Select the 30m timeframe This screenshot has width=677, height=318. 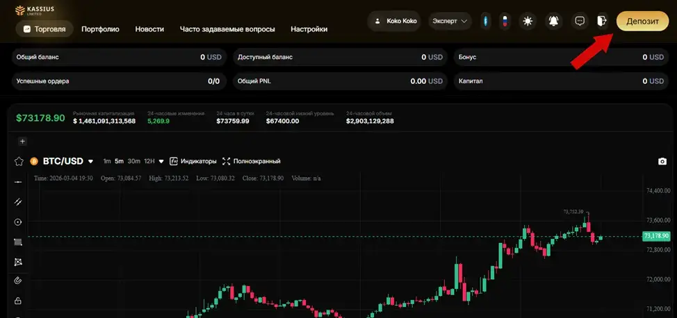pyautogui.click(x=134, y=161)
